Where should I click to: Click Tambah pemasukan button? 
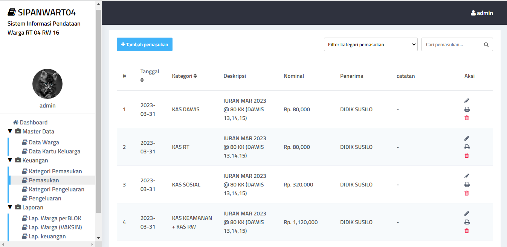click(145, 44)
